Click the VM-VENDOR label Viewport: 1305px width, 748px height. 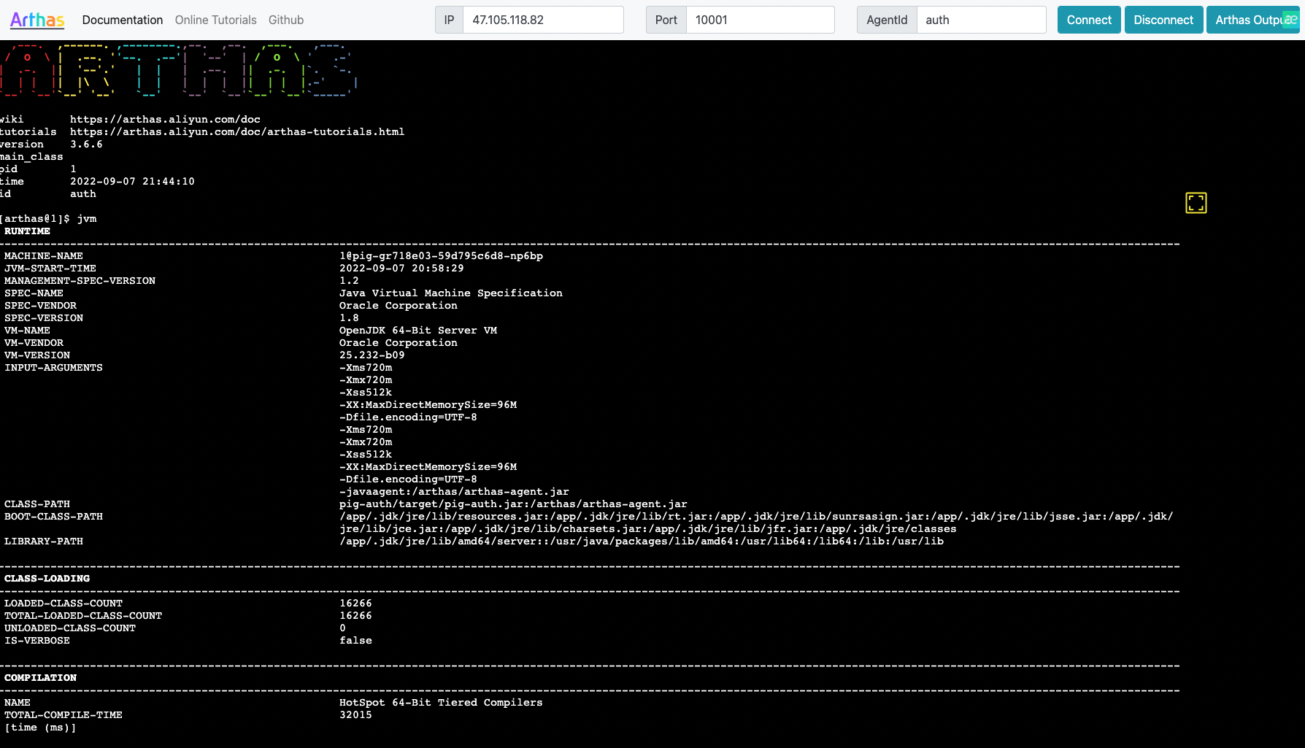(x=34, y=343)
